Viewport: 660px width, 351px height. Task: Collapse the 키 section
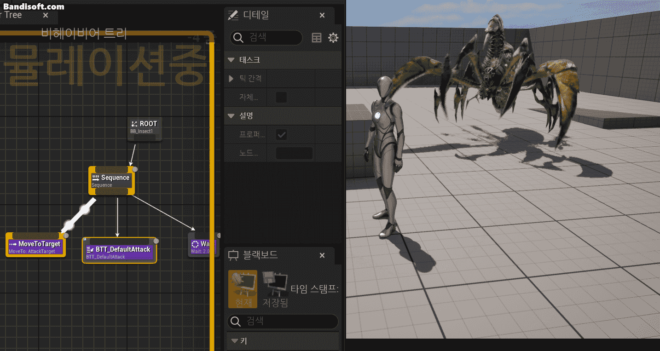point(234,341)
